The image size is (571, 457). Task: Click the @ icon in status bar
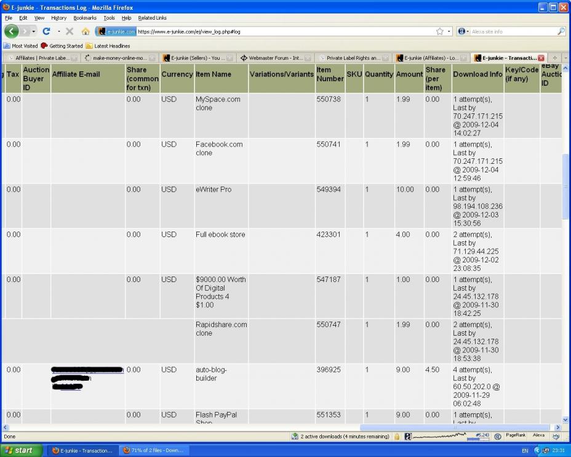[x=497, y=436]
